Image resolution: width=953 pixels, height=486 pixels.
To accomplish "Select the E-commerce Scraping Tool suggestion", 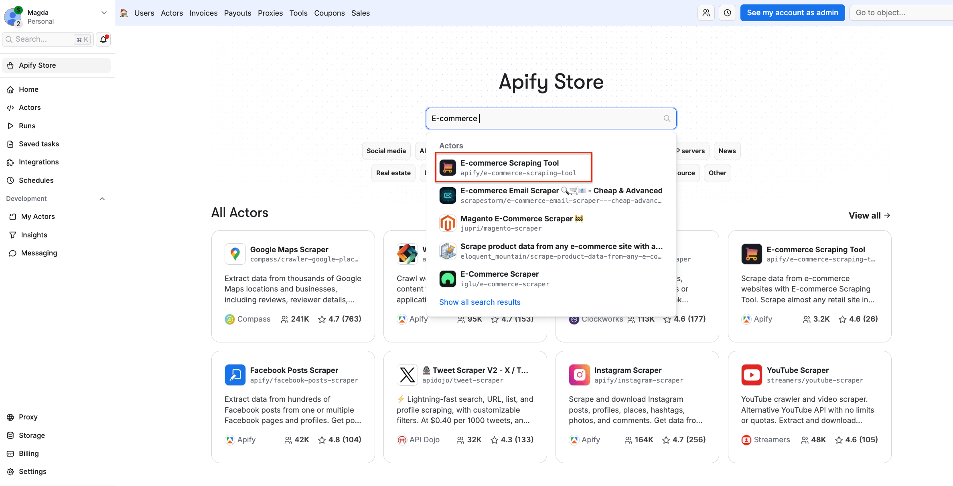I will coord(513,167).
